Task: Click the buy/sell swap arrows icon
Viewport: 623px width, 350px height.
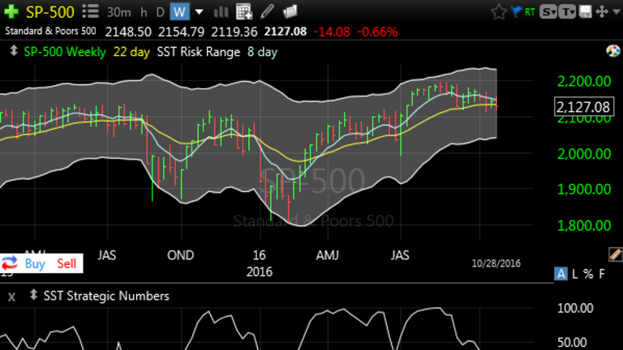Action: [10, 263]
